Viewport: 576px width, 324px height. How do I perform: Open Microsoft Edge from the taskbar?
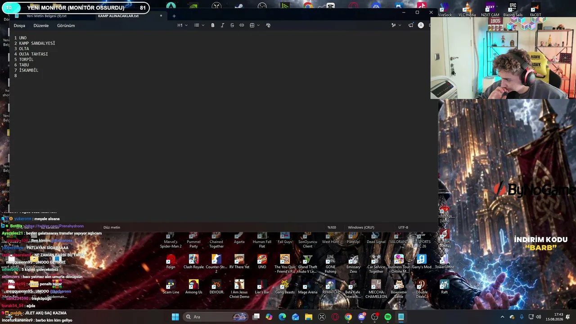pyautogui.click(x=282, y=317)
